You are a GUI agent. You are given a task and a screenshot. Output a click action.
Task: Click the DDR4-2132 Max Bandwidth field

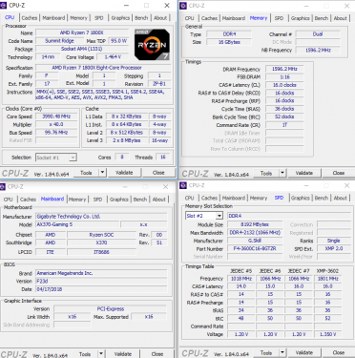(x=255, y=233)
